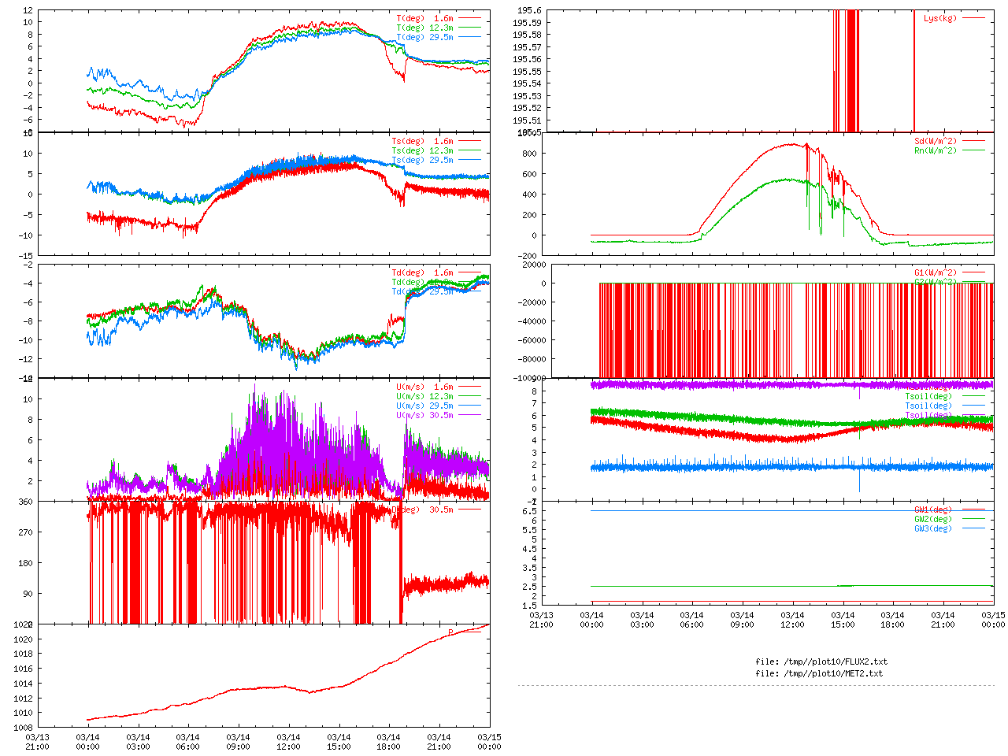Viewport: 1008px width, 756px height.
Task: Click the T(deg) 1.6m legend label
Action: pos(424,18)
